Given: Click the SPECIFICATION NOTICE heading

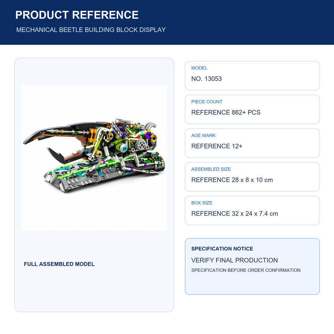Looking at the screenshot, I should point(222,248).
